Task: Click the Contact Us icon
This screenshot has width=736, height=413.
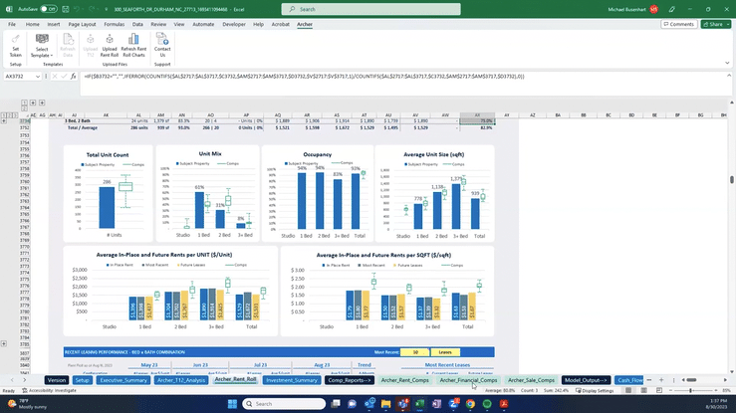Action: [162, 46]
